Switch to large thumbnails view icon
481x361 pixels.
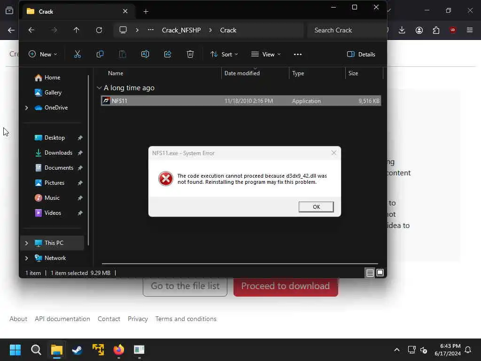[380, 273]
